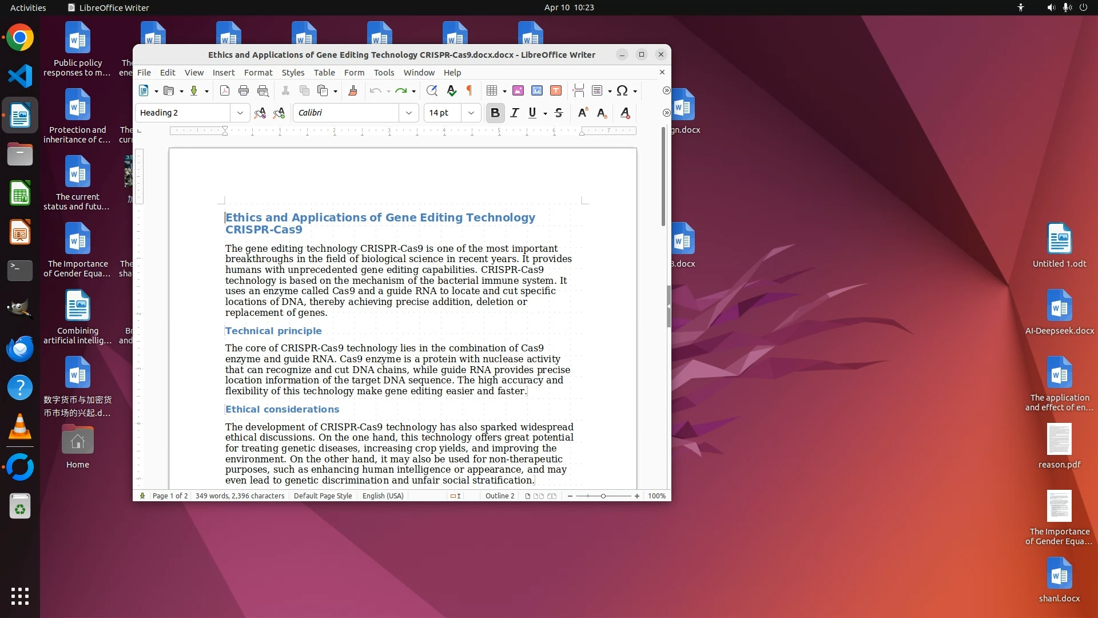
Task: Insert image using toolbar icon
Action: point(518,91)
